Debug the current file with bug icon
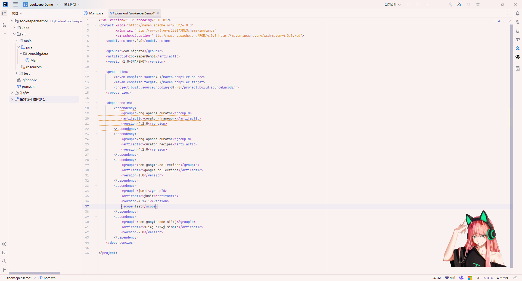The height and width of the screenshot is (281, 522). [419, 4]
